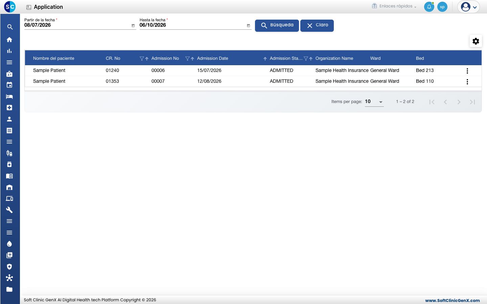Click the Nombre del paciente column header
Viewport: 487px width, 304px height.
click(x=54, y=58)
